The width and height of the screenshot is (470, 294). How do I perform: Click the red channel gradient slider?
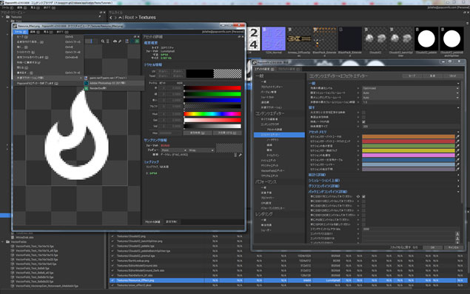pyautogui.click(x=212, y=88)
